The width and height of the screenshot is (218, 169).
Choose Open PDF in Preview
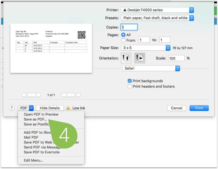tap(41, 114)
